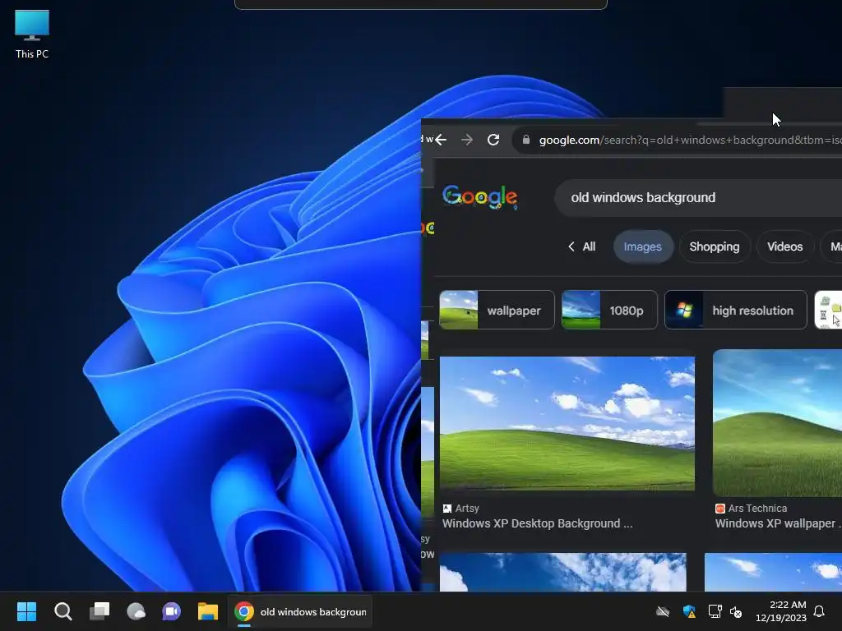Go back in the Chrome browser

[x=441, y=140]
